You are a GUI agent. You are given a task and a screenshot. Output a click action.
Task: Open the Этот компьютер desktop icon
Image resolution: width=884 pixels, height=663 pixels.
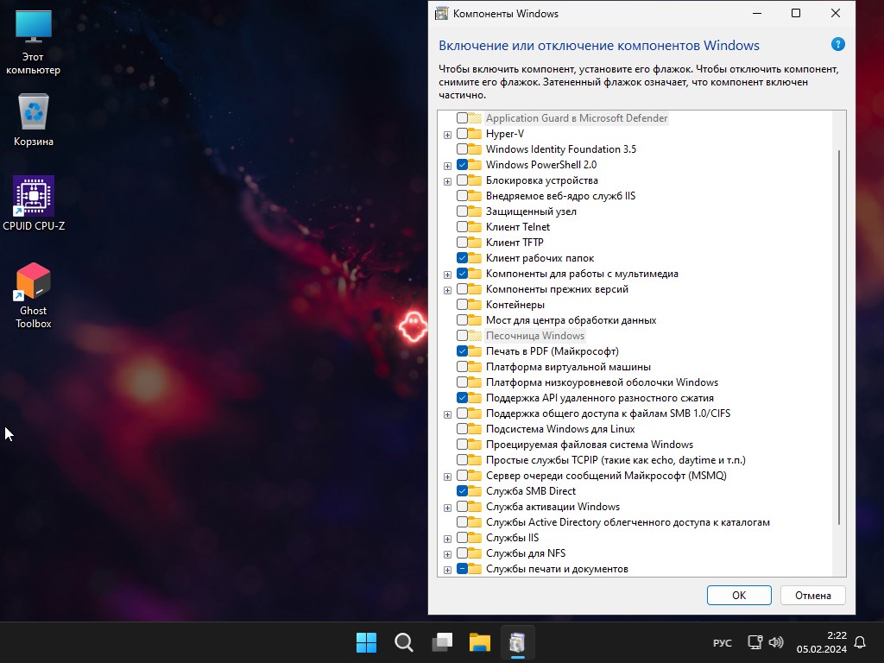[34, 42]
